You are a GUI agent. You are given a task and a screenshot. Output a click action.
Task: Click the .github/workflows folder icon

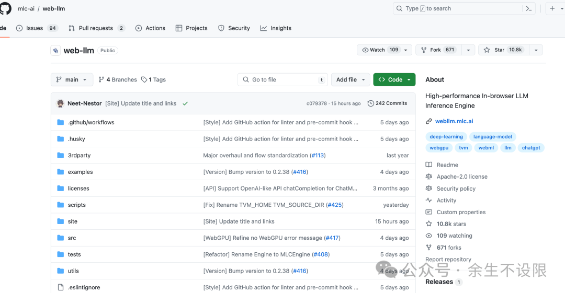[x=61, y=122]
